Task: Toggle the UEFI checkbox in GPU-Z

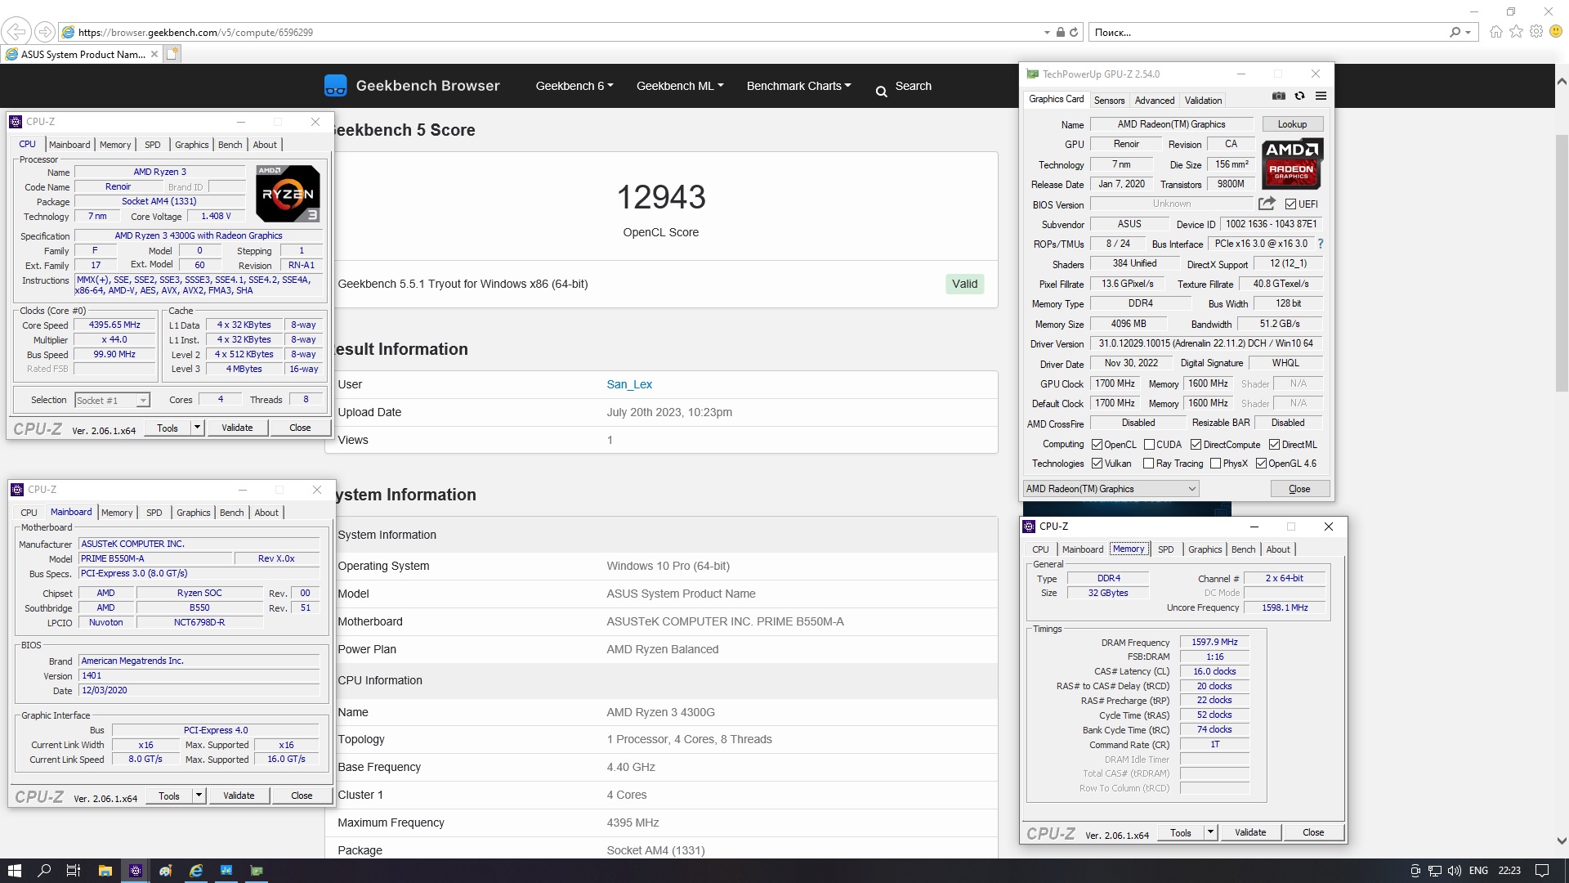Action: [x=1290, y=204]
